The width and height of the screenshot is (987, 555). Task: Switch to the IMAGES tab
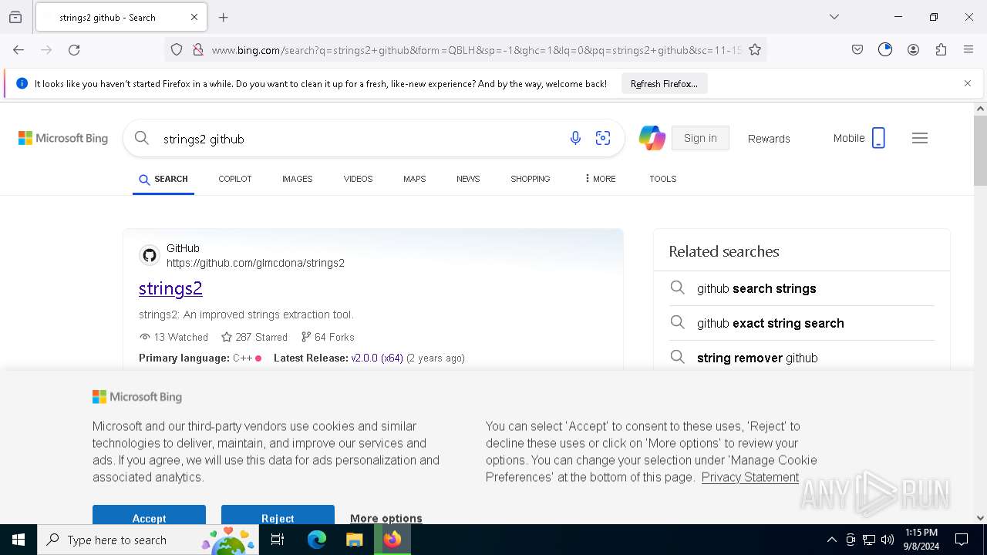[x=297, y=179]
